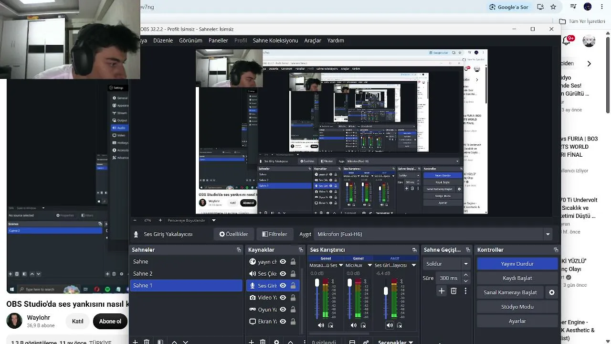Click the Kaydı Başlat button
Viewport: 611px width, 344px height.
click(x=517, y=278)
